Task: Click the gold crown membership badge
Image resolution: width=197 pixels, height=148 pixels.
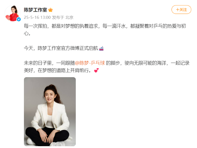Action: click(50, 10)
